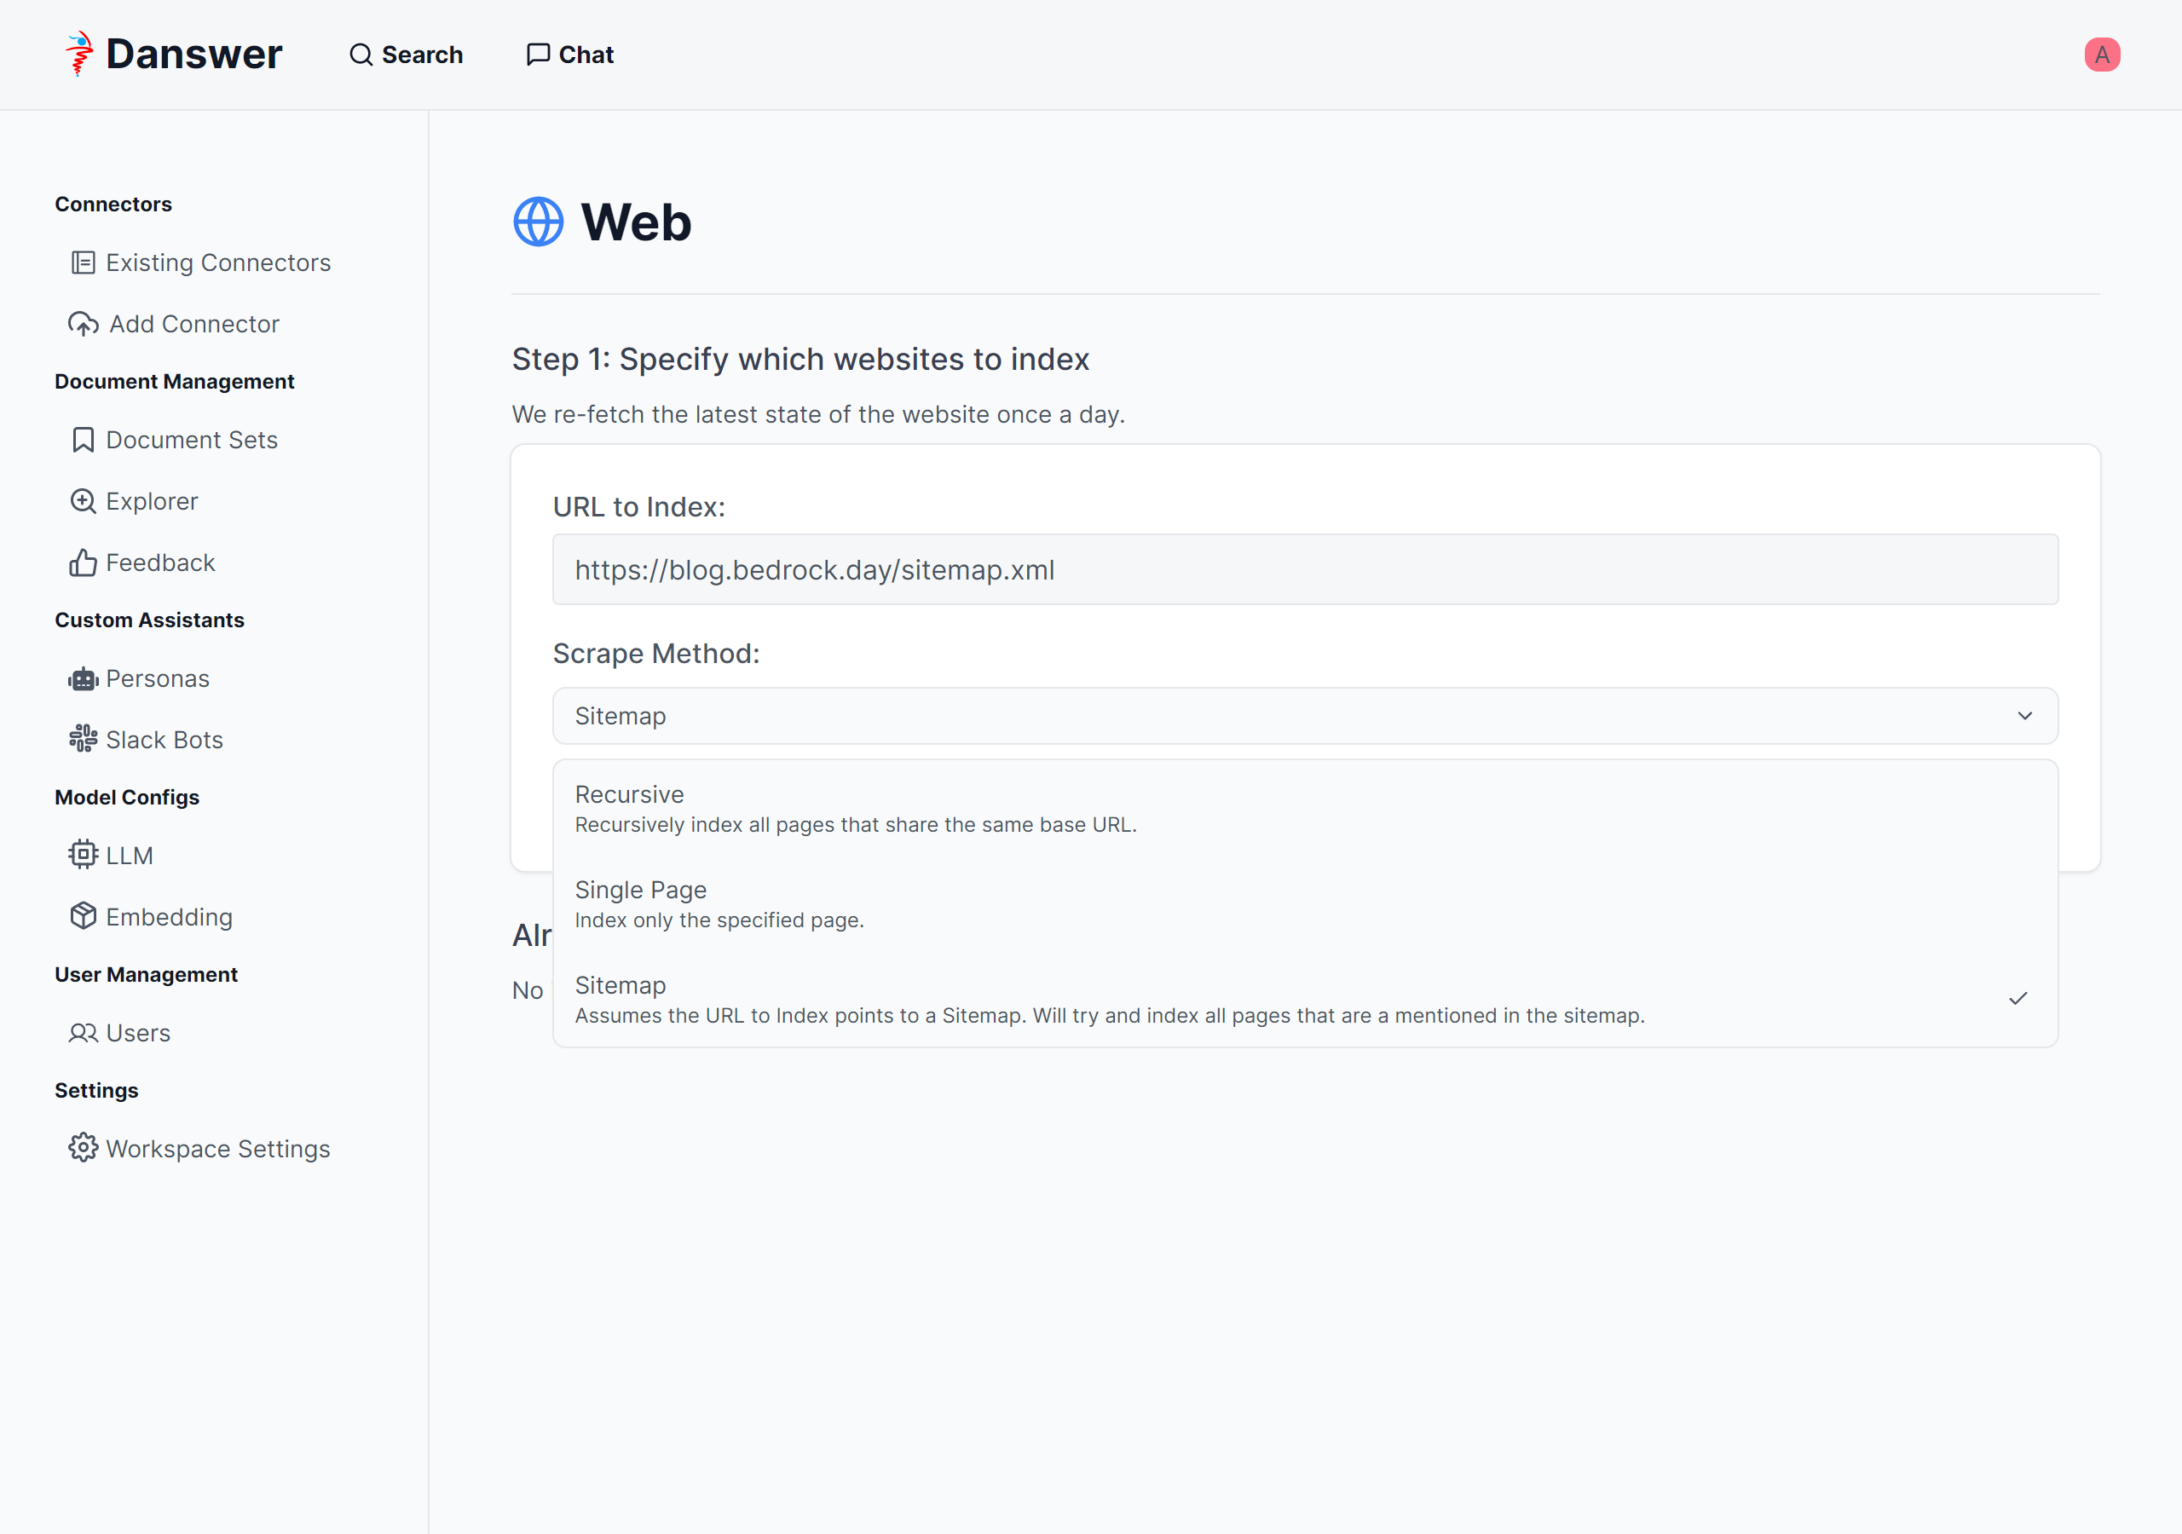
Task: Choose the Single Page scrape option
Action: click(719, 903)
